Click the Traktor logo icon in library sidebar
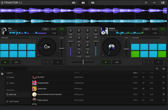The width and height of the screenshot is (168, 110). (2, 74)
